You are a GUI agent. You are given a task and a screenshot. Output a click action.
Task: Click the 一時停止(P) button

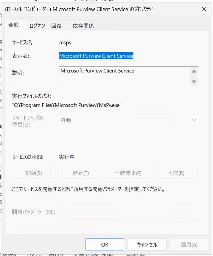click(128, 173)
